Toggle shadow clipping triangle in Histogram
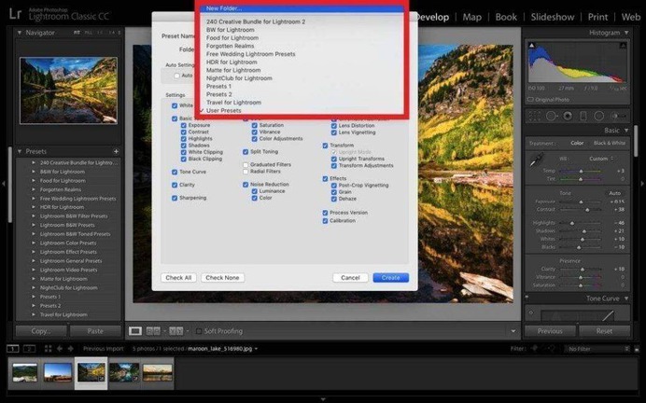 pos(532,46)
